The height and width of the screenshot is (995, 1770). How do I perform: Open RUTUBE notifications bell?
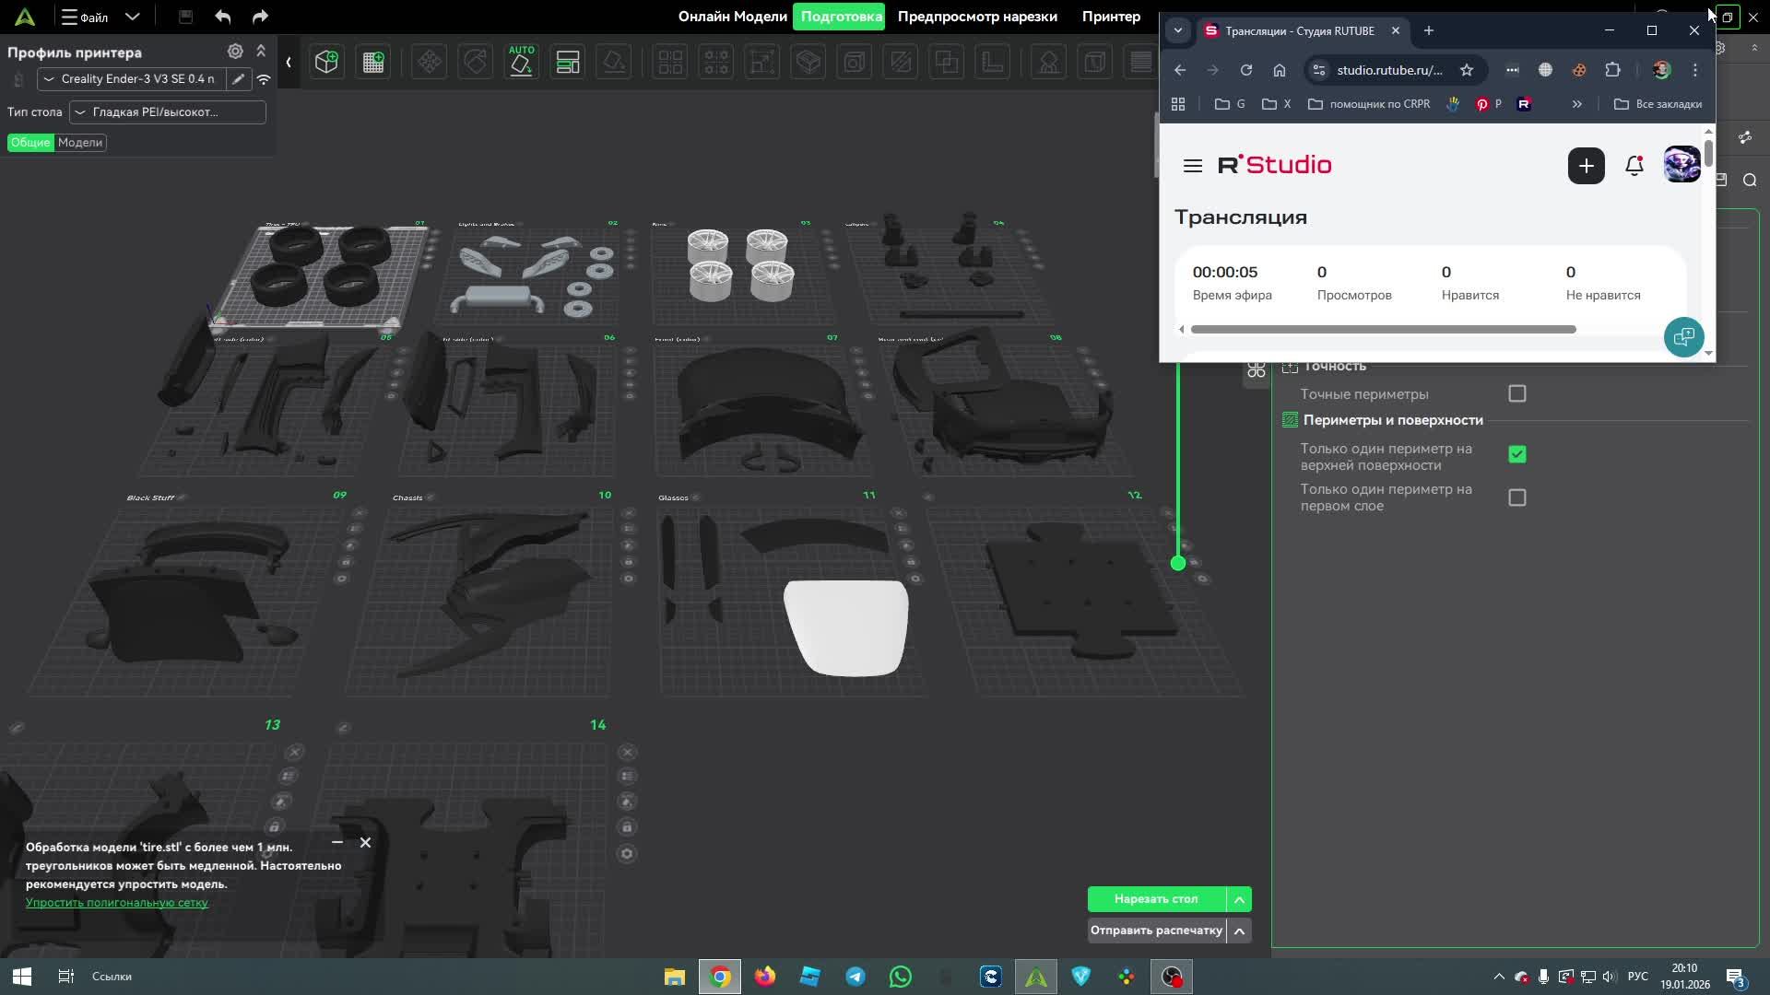[x=1634, y=166]
